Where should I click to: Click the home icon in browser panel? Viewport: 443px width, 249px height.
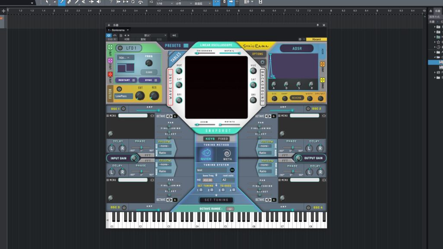tap(430, 11)
